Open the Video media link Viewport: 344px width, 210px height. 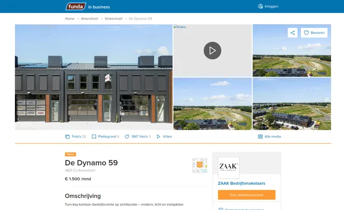(x=164, y=137)
